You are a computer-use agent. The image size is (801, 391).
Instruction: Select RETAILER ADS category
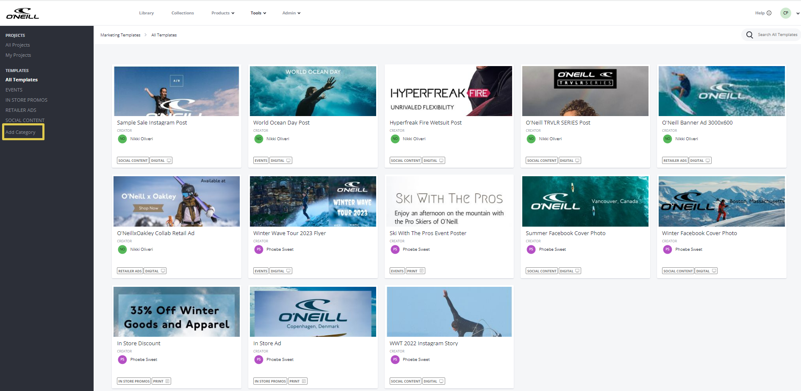[x=21, y=110]
